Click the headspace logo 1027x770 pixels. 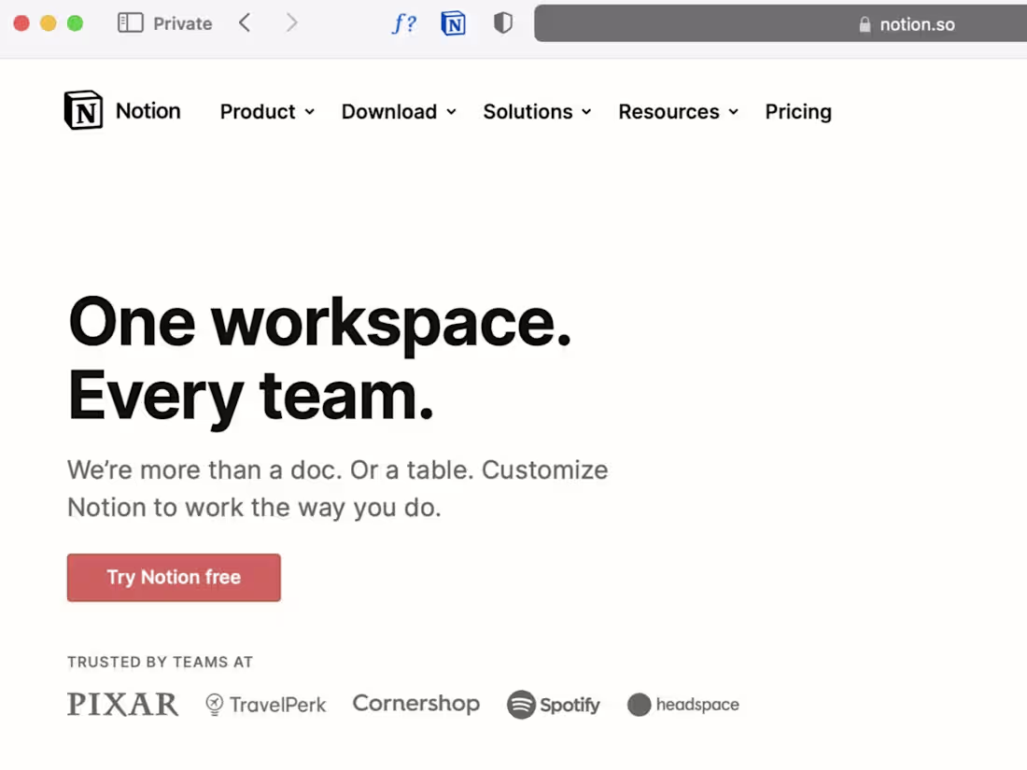[x=682, y=705]
